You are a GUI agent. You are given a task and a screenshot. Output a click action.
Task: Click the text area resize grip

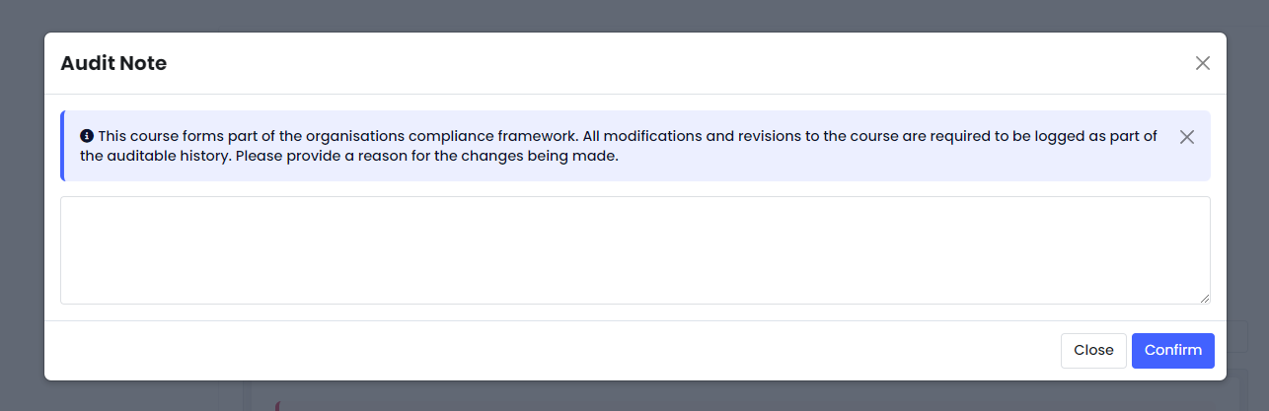click(1204, 298)
